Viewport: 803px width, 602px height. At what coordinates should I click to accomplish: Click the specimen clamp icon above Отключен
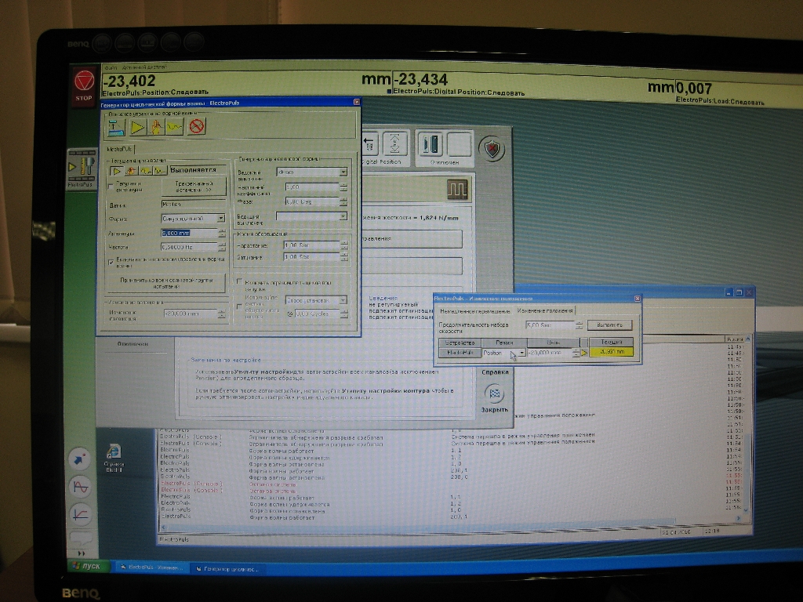click(431, 144)
